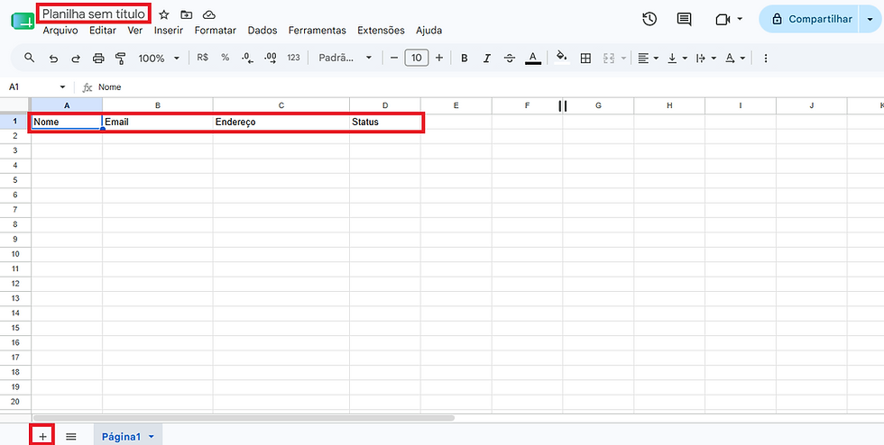Open the font family dropdown
Screen dimensions: 884x445
coord(345,58)
